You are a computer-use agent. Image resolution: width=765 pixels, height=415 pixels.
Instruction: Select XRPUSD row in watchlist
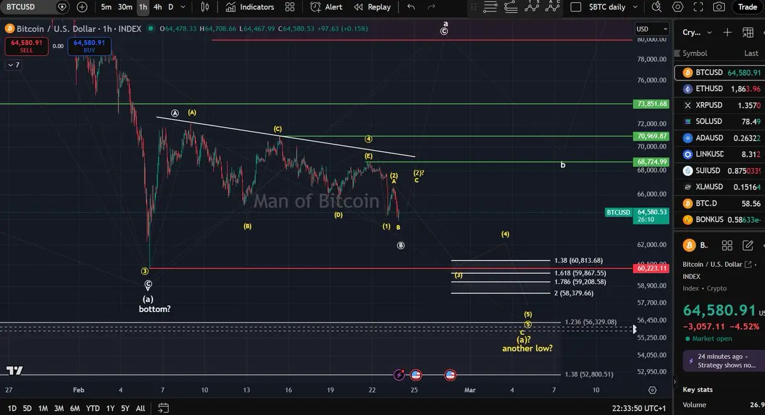click(719, 105)
